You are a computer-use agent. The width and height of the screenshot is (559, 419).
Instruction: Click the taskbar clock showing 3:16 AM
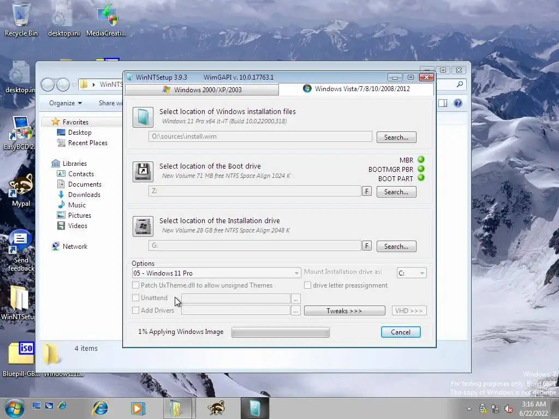click(533, 409)
